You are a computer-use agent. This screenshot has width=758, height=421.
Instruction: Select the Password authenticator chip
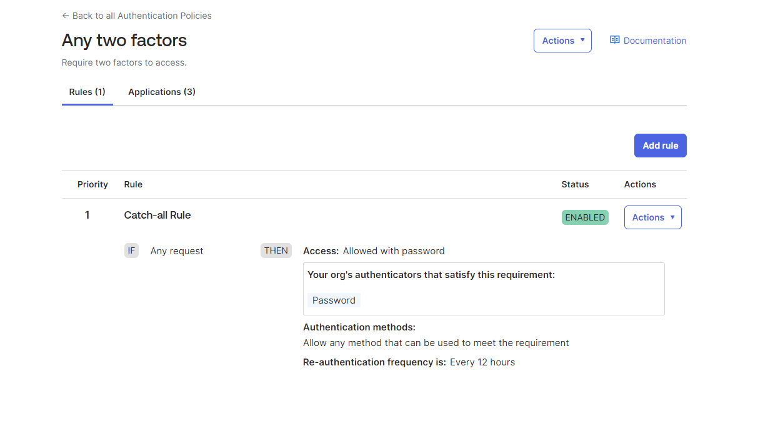pyautogui.click(x=334, y=300)
